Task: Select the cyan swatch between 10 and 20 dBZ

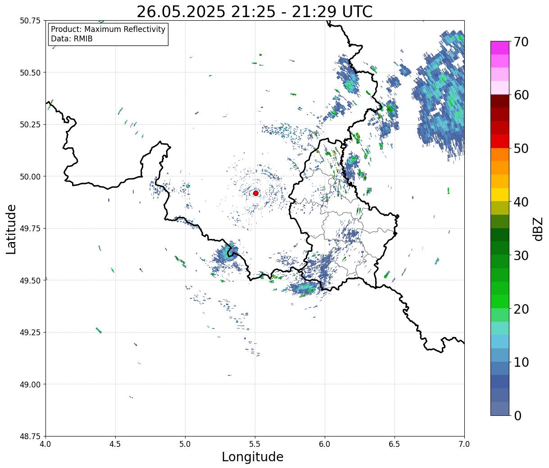Action: [x=499, y=342]
